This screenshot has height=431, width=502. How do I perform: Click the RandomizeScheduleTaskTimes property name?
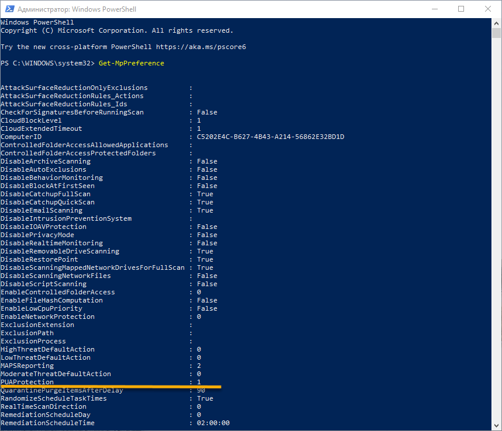tap(54, 399)
